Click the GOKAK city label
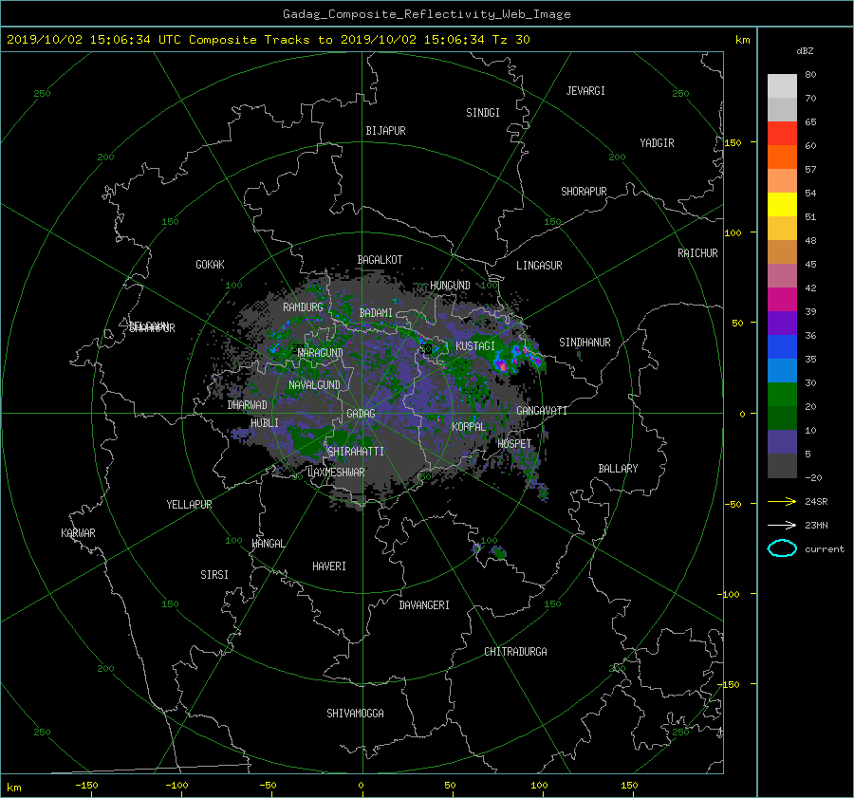 click(x=211, y=265)
